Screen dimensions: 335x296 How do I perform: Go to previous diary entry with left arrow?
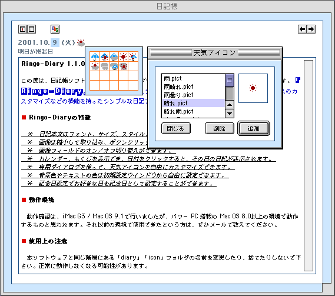302,29
